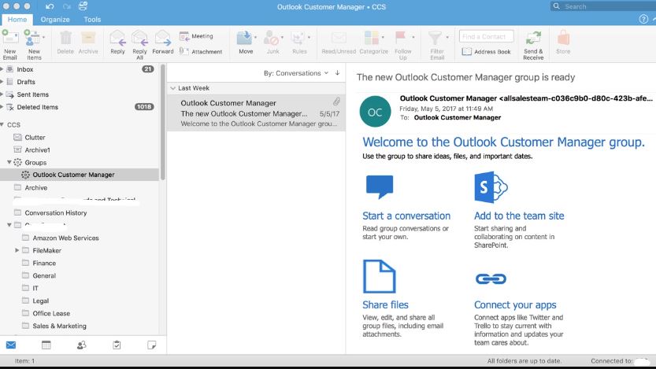This screenshot has width=656, height=369.
Task: Open the By: Conversations sort dropdown
Action: tap(296, 73)
